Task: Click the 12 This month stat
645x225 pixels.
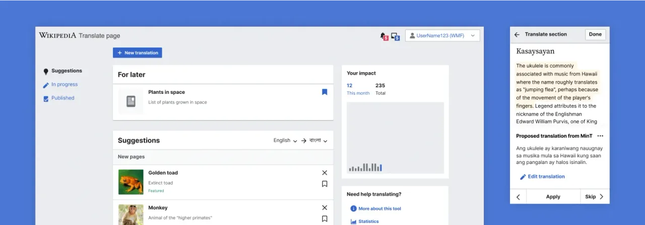Action: 358,89
